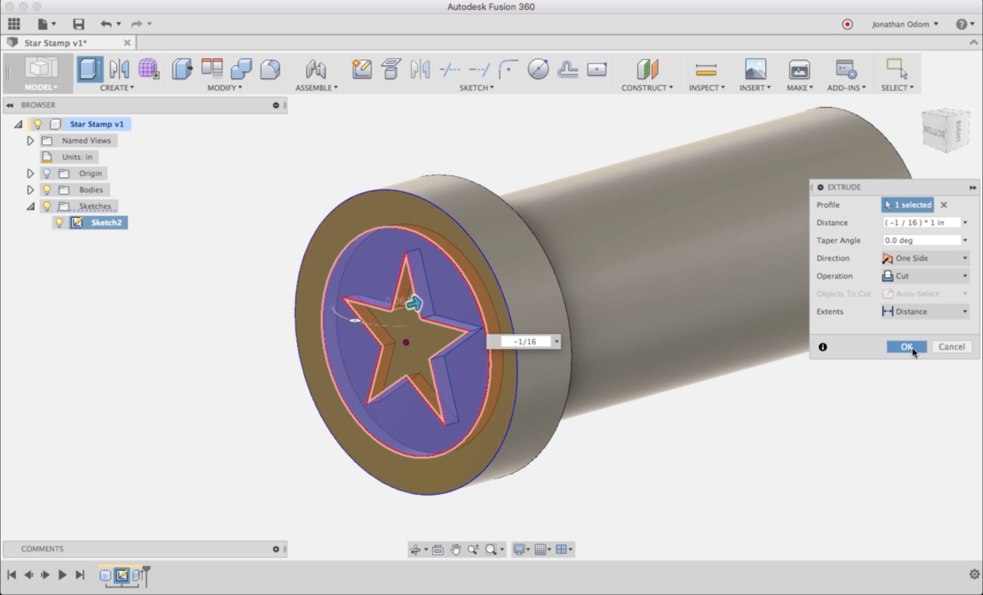This screenshot has width=983, height=595.
Task: Open the Measure tool under Inspect
Action: click(706, 69)
